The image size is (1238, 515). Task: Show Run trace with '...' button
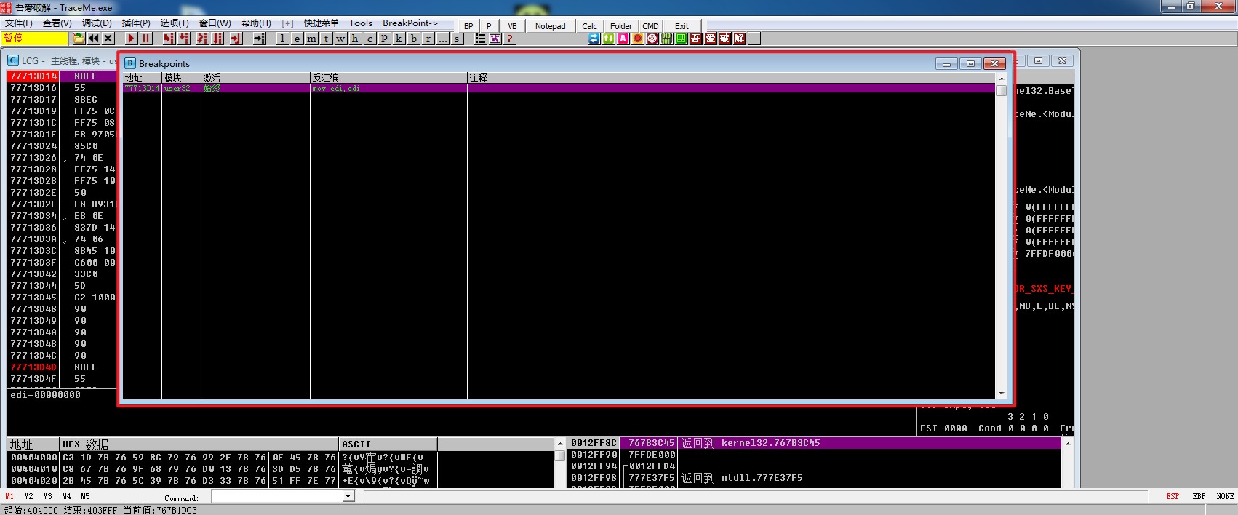(x=442, y=39)
